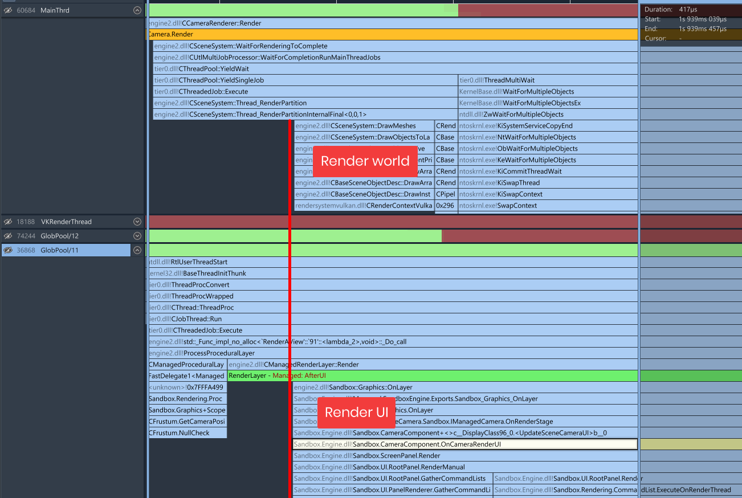This screenshot has height=498, width=742.
Task: Toggle the eye icon for GlobPool/12
Action: pos(8,236)
